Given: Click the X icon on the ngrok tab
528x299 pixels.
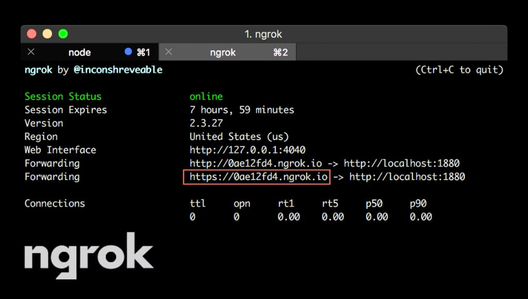Looking at the screenshot, I should pyautogui.click(x=168, y=52).
